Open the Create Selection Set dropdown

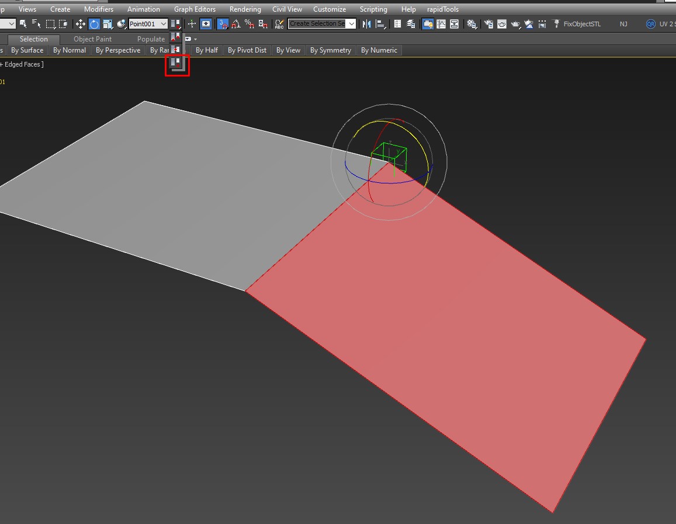point(352,24)
